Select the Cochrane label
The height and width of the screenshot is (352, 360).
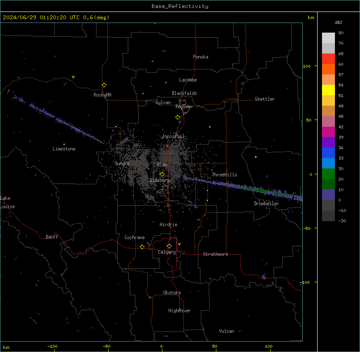click(134, 237)
